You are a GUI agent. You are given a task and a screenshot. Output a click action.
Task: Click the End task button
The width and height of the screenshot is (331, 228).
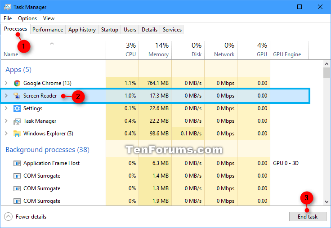[x=308, y=217]
